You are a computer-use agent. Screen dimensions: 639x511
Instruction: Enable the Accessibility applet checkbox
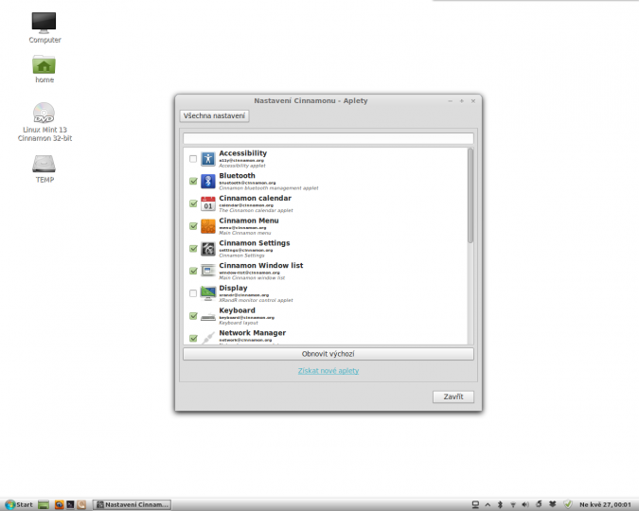193,159
